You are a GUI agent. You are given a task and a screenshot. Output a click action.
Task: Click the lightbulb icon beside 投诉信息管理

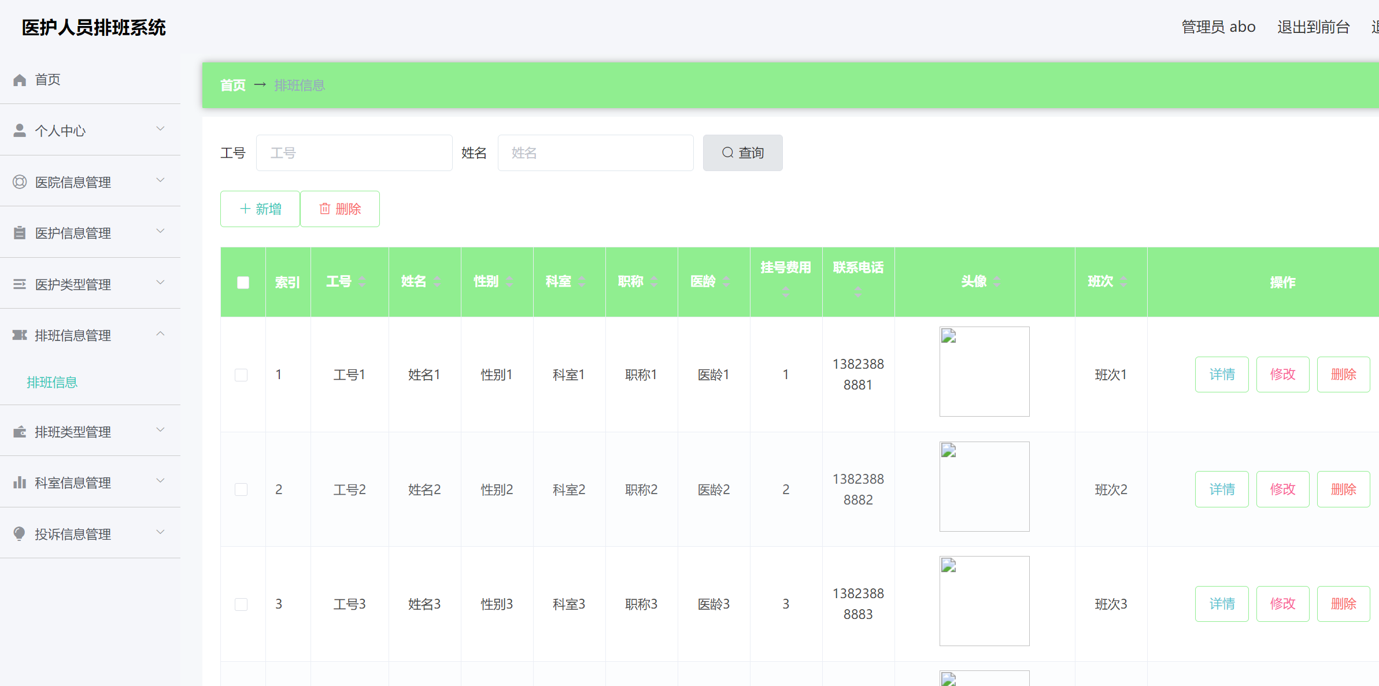point(20,533)
